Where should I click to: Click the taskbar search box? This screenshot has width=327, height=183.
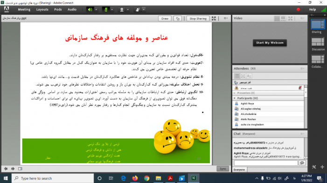pos(53,178)
